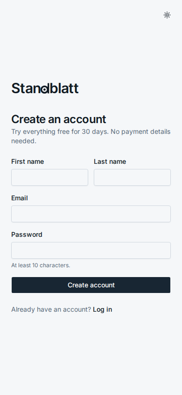Screen dimensions: 182x395
Task: Click the Last name label
Action: (110, 161)
